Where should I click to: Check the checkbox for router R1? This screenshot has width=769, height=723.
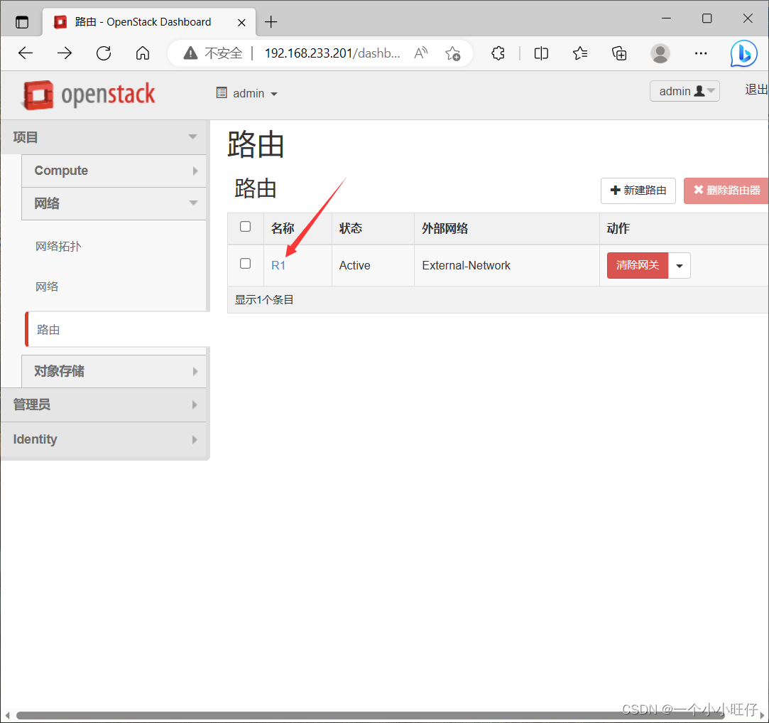tap(245, 263)
